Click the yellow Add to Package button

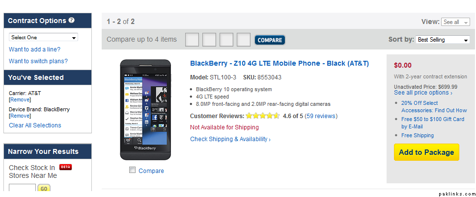click(x=426, y=152)
